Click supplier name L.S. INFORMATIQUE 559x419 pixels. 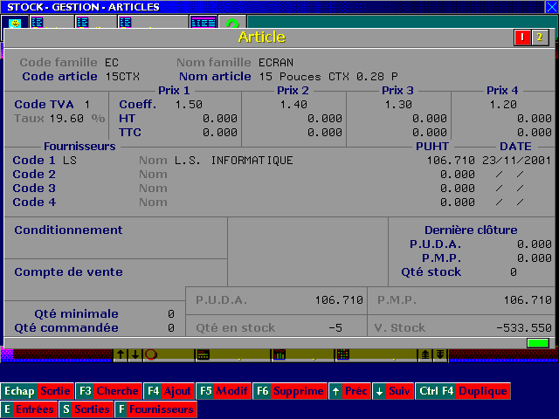click(234, 161)
